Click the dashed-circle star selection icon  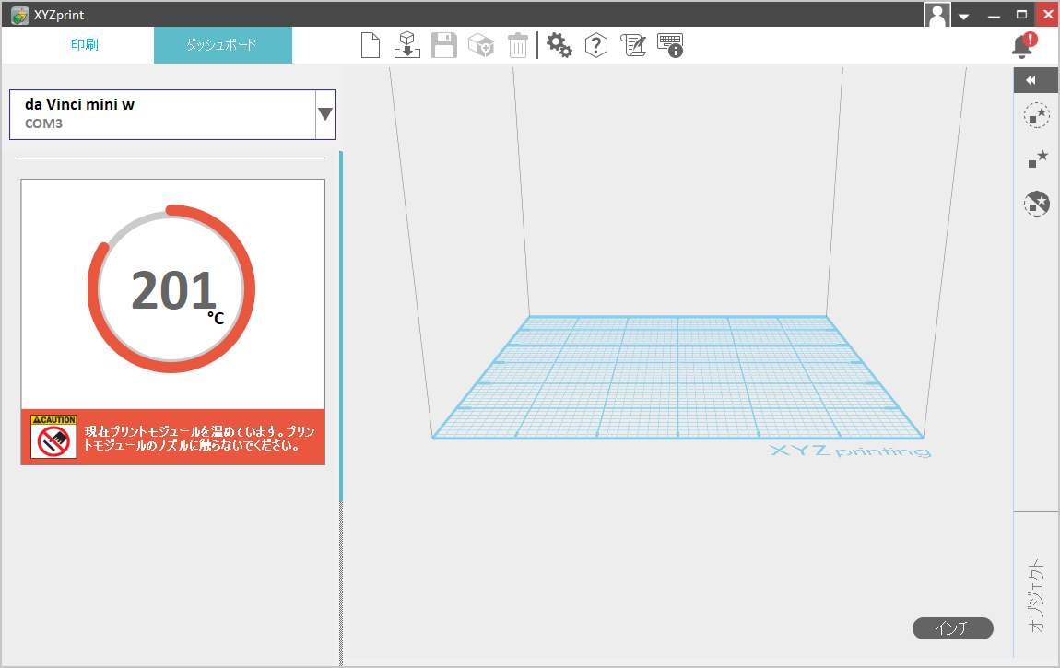click(1037, 116)
